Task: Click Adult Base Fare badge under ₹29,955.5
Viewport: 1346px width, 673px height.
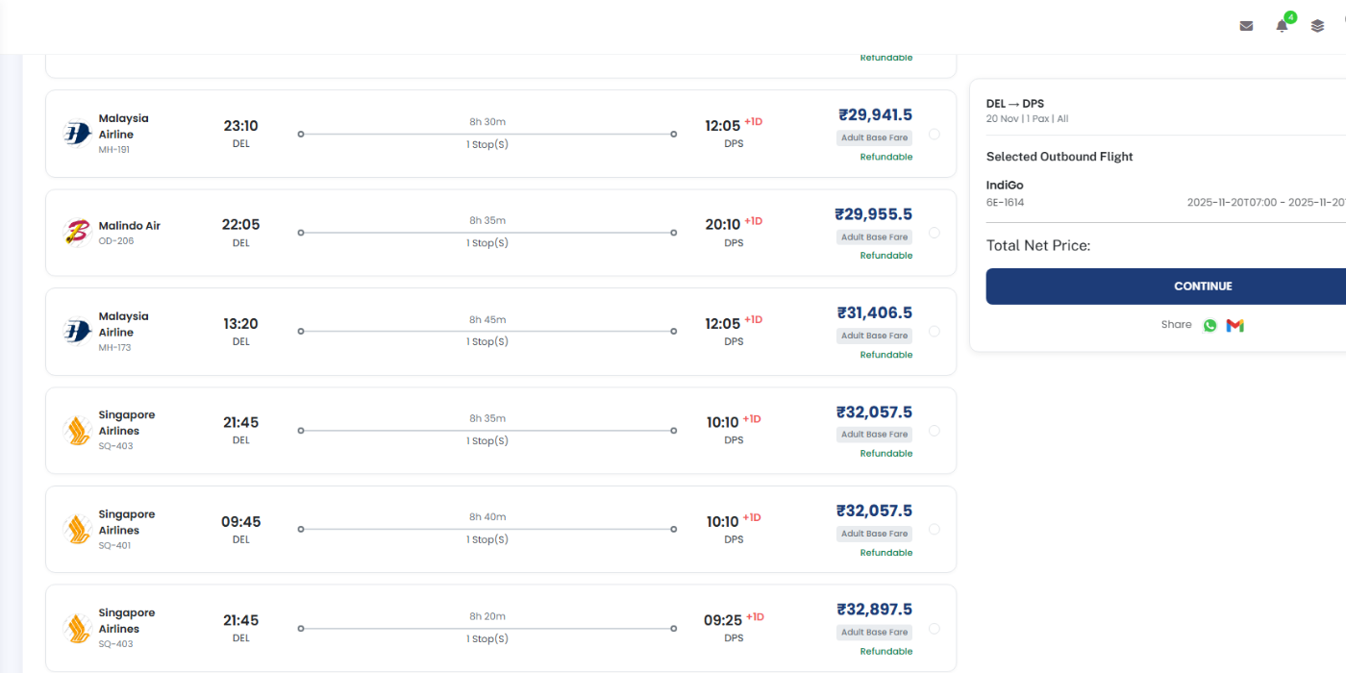Action: point(874,237)
